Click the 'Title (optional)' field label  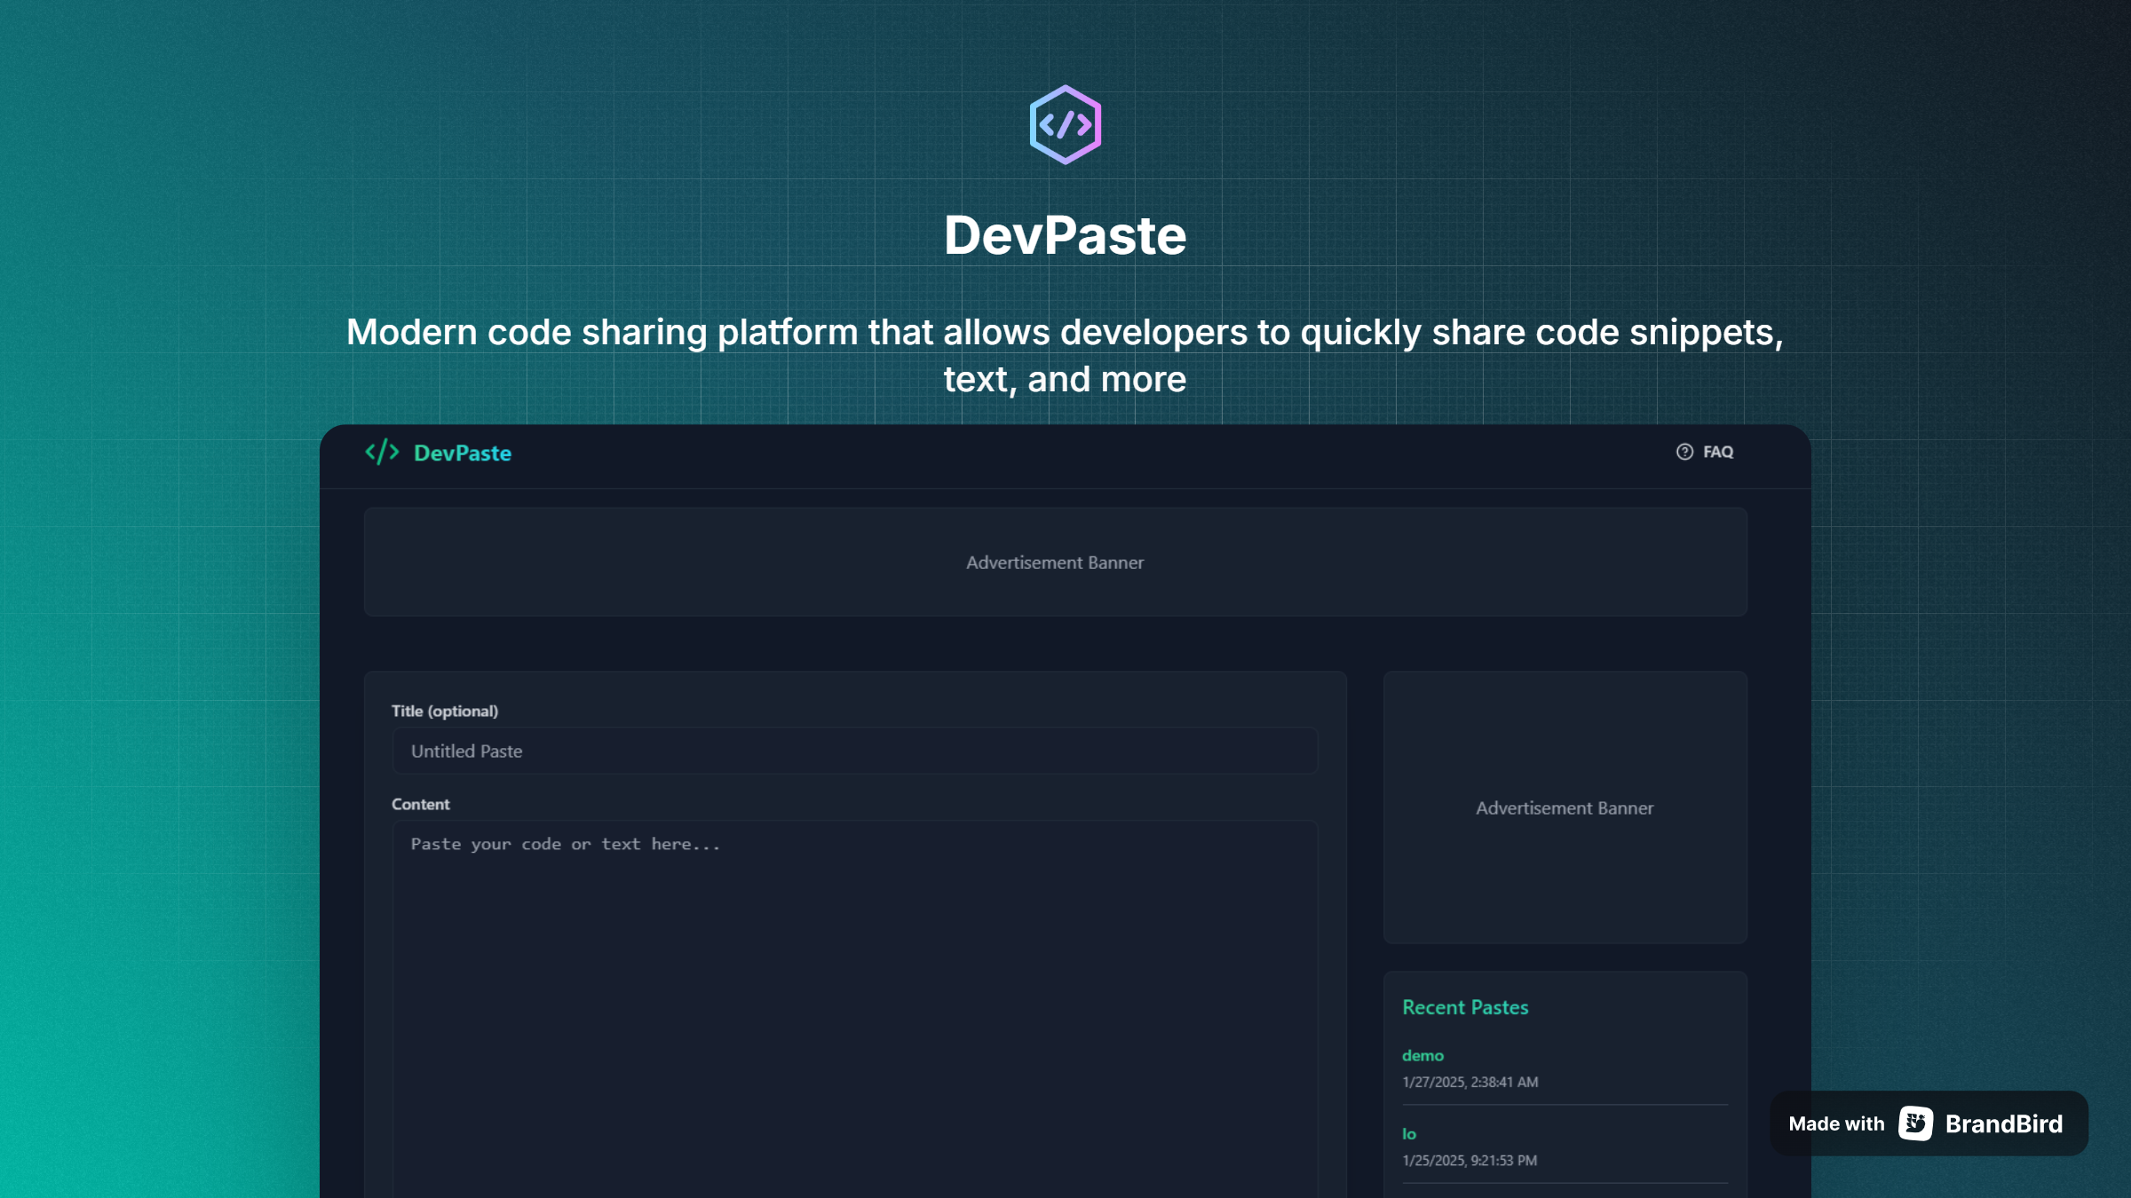[x=446, y=710]
